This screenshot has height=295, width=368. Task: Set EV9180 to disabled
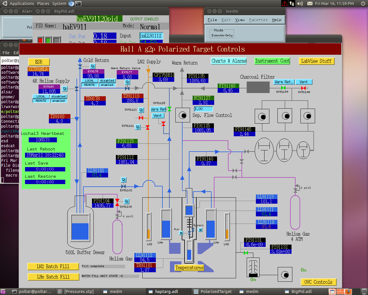(x=59, y=97)
